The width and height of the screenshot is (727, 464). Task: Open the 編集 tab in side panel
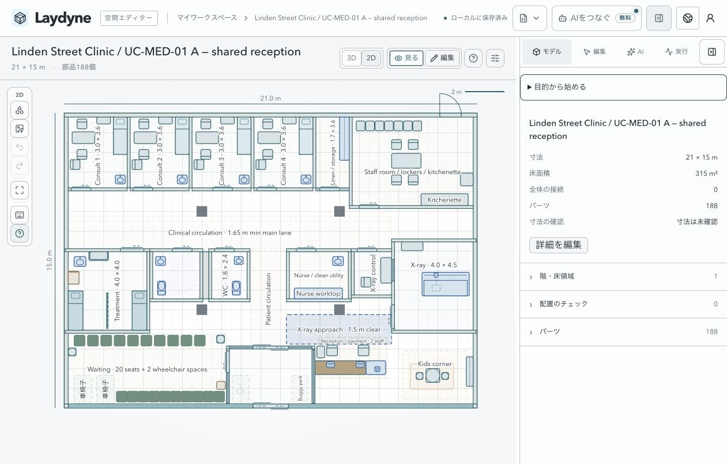[594, 52]
